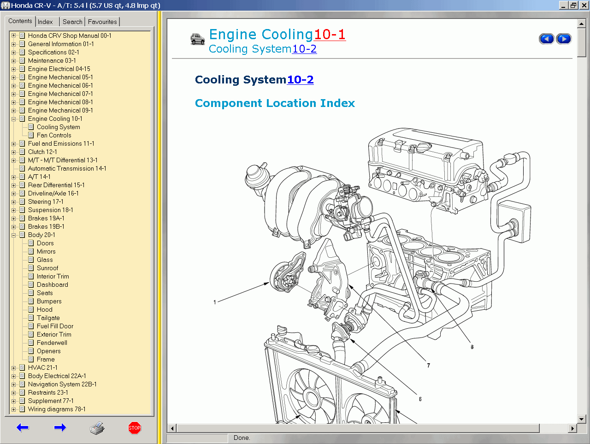This screenshot has height=444, width=590.
Task: Expand the Engine Electrical 04-15 node
Action: click(13, 69)
